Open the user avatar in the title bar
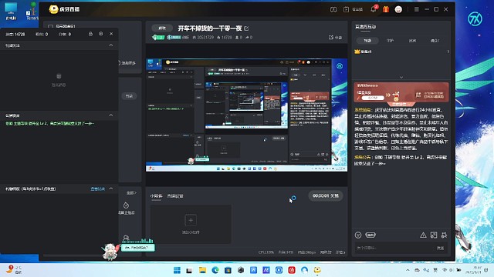This screenshot has height=277, width=494. tap(398, 9)
